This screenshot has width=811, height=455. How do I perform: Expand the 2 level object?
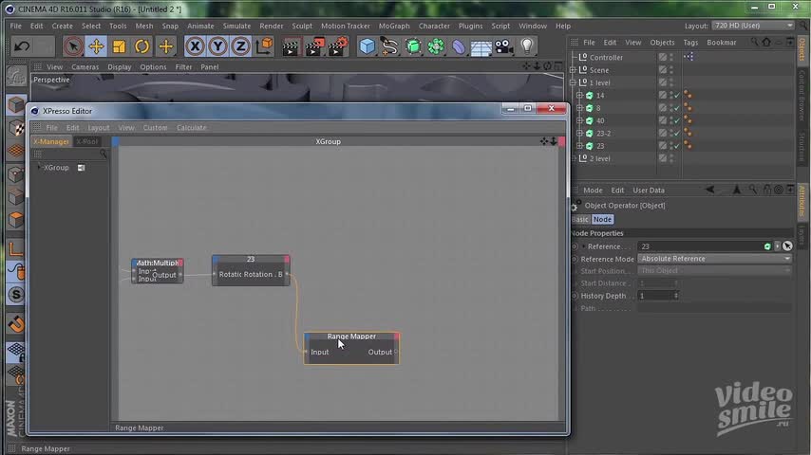(x=573, y=158)
